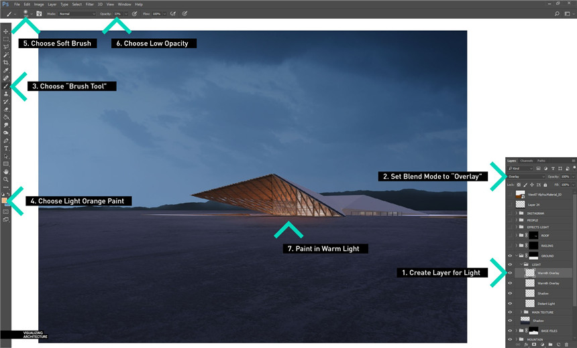Activate the Zoom tool
The height and width of the screenshot is (348, 577).
click(6, 179)
